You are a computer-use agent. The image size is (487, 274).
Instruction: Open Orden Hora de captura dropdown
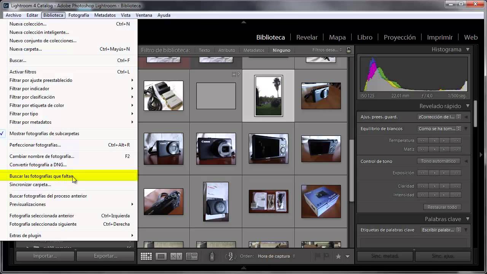click(x=277, y=256)
